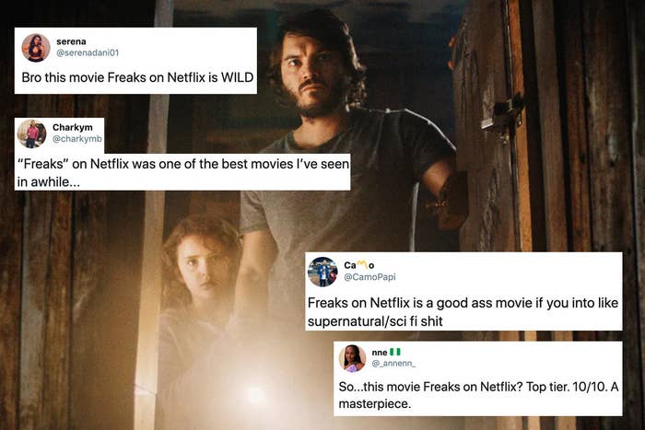Open the @CamoPapi handle
Viewport: 645px width, 430px height.
pyautogui.click(x=369, y=277)
